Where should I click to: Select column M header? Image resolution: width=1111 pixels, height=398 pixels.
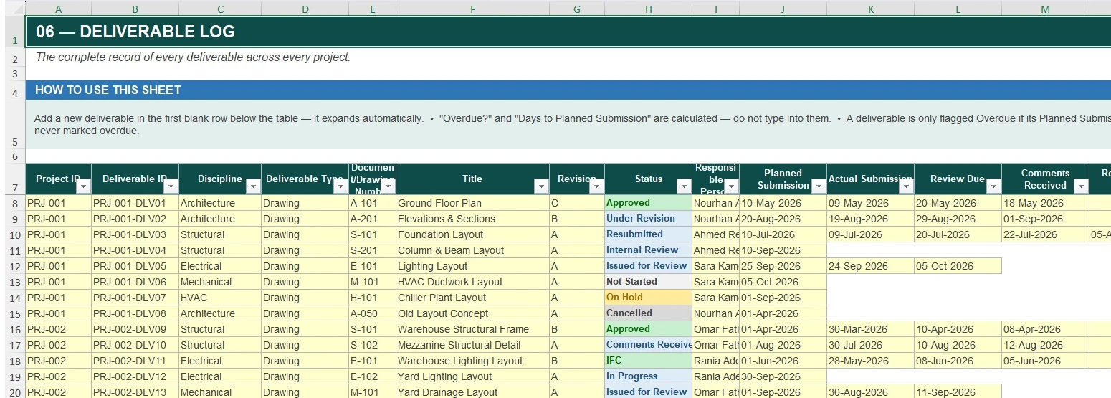pyautogui.click(x=1045, y=9)
